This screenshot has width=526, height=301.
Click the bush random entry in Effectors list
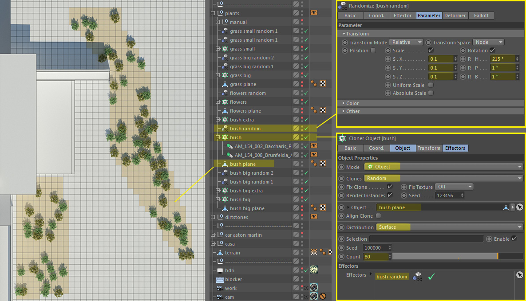click(391, 277)
